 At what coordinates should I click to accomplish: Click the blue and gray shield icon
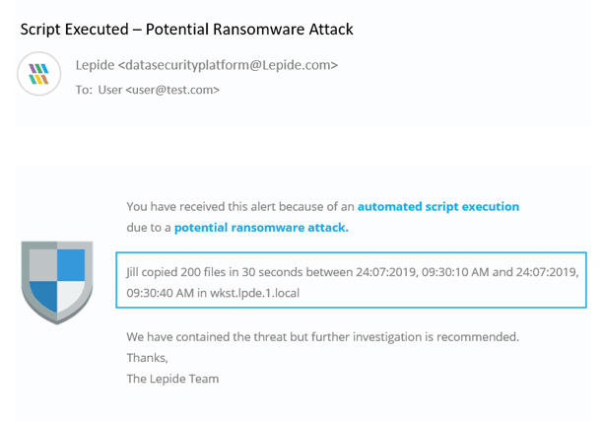point(57,281)
